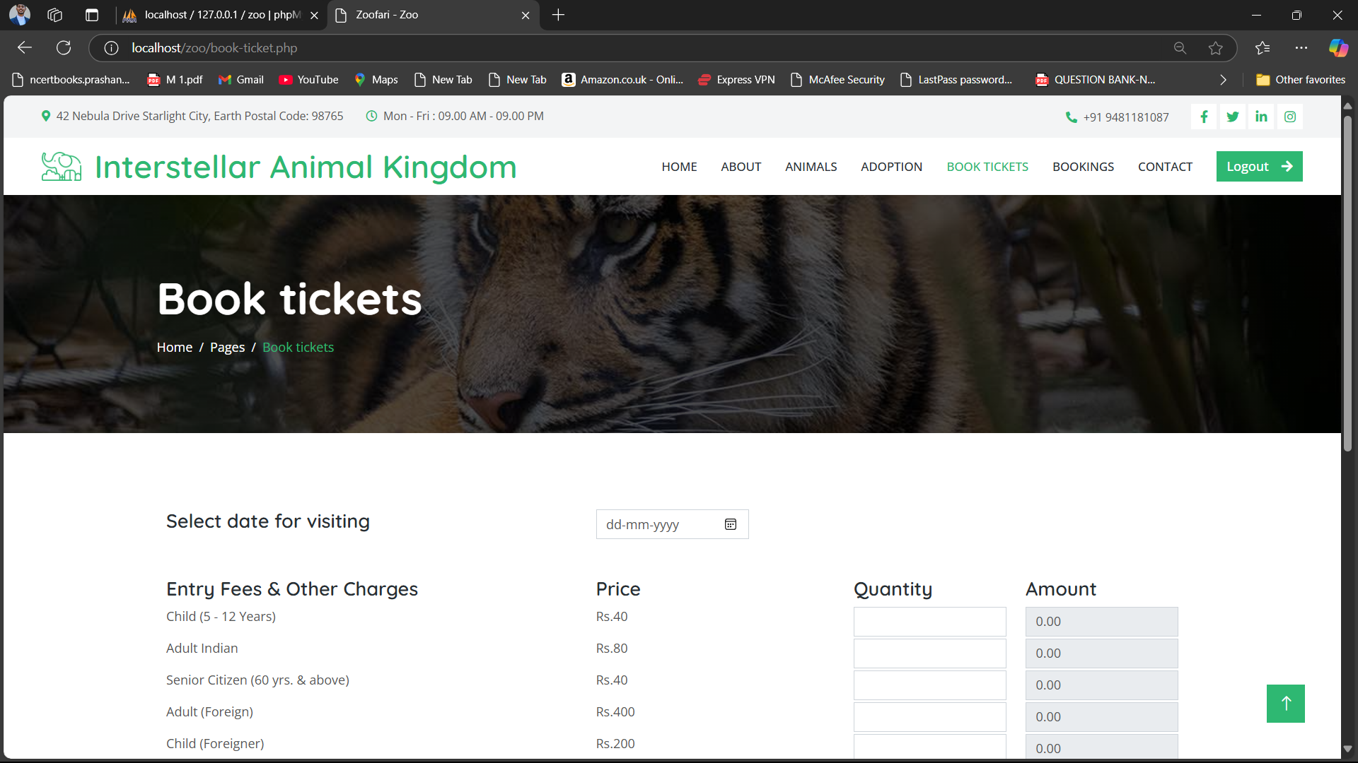Click the visiting date input field
Image resolution: width=1358 pixels, height=763 pixels.
tap(672, 524)
